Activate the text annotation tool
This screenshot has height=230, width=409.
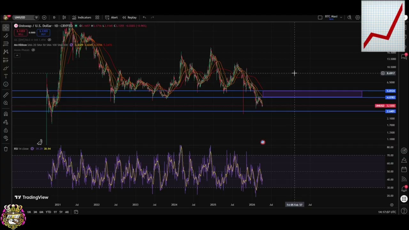[6, 76]
